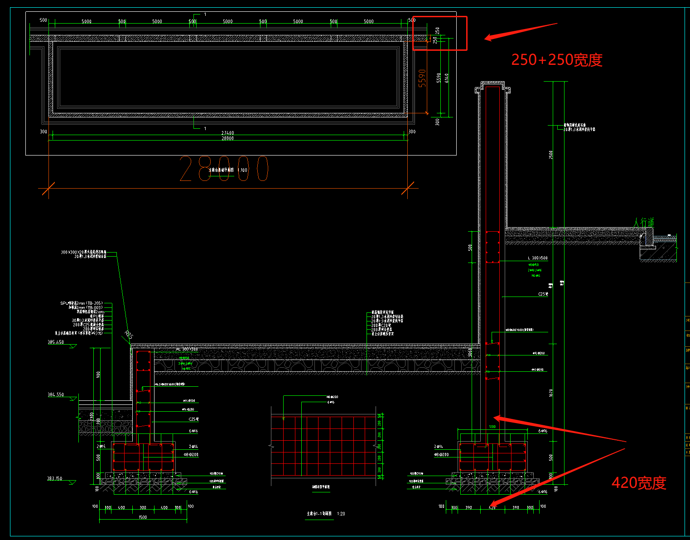The width and height of the screenshot is (690, 540).
Task: Select the 2500 vertical dimension text
Action: click(x=551, y=155)
